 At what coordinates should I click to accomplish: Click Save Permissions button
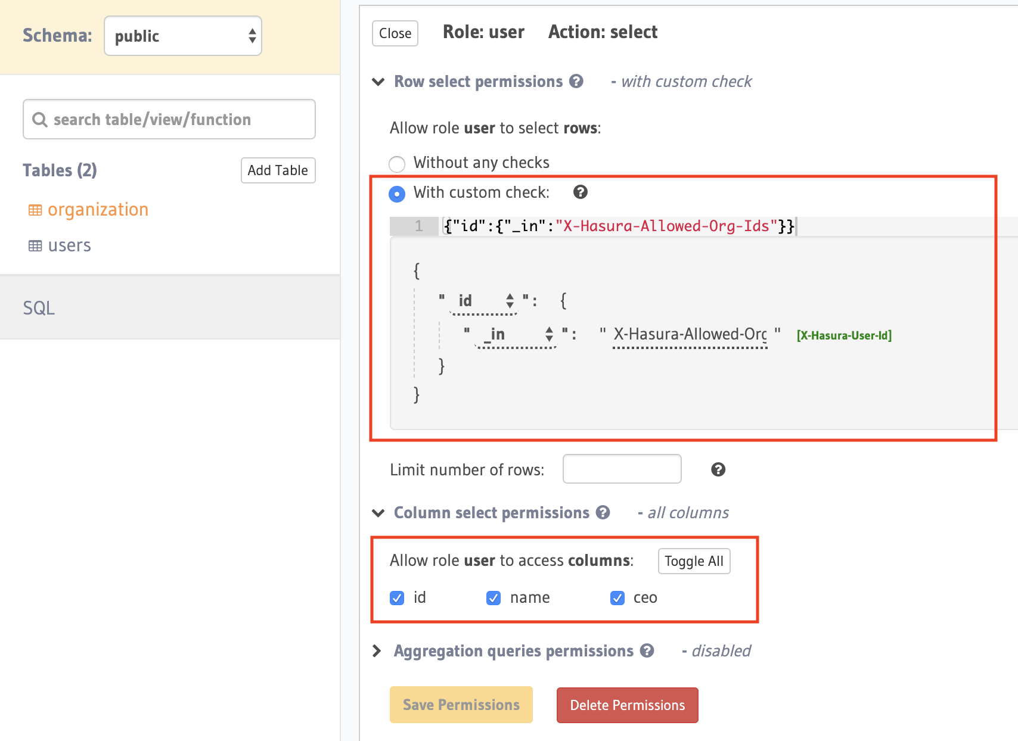coord(461,705)
